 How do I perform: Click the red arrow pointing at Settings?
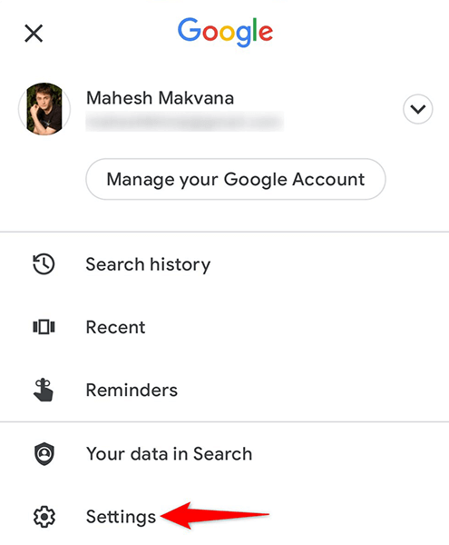pyautogui.click(x=215, y=515)
